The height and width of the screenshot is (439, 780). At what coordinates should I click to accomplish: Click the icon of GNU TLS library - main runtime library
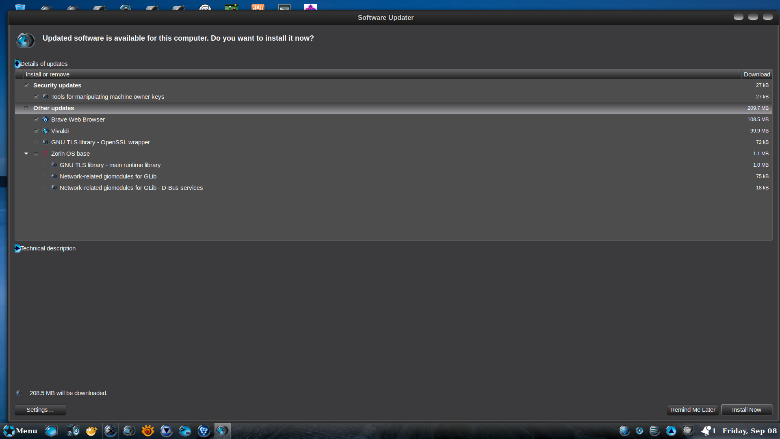(x=54, y=165)
